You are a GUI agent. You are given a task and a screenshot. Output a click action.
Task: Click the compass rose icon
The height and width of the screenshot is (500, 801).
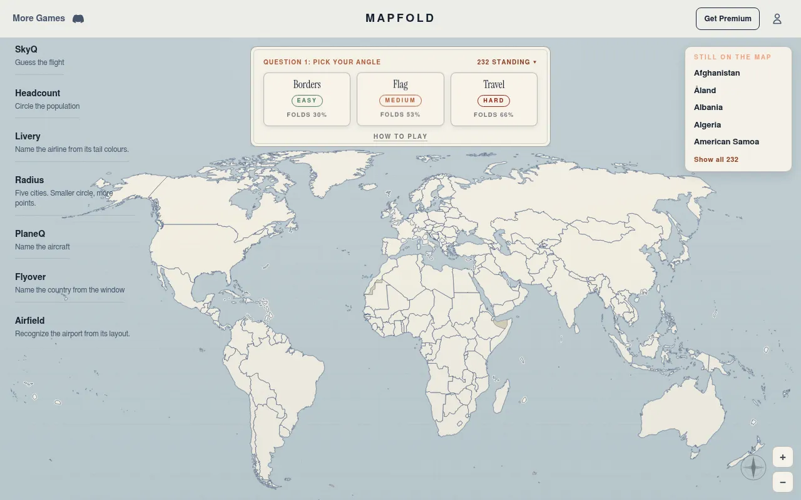(x=753, y=467)
